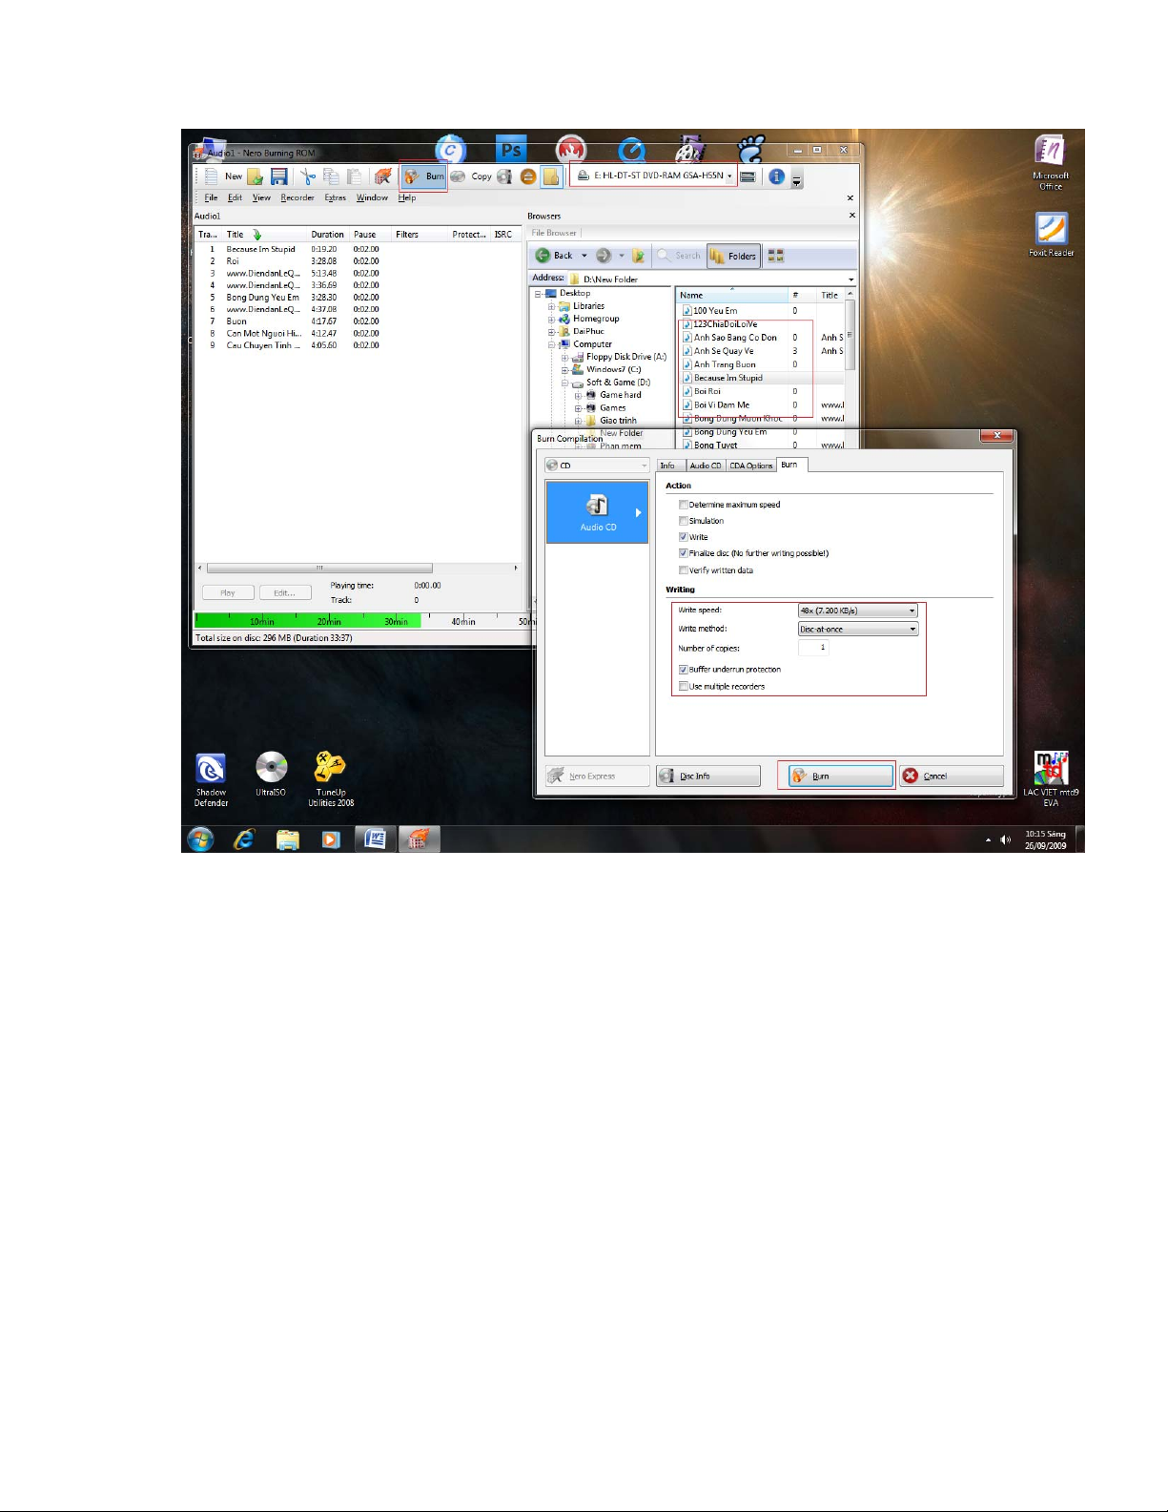Click the Save compilation floppy icon
This screenshot has width=1168, height=1512.
pyautogui.click(x=279, y=176)
